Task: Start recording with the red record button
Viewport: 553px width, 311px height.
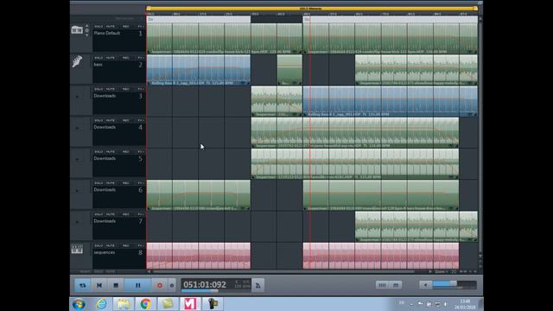Action: click(x=160, y=285)
